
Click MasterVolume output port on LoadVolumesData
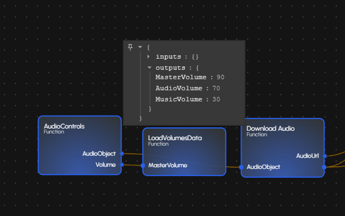143,165
